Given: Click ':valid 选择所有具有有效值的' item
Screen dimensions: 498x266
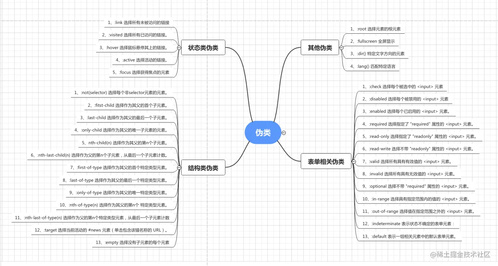Looking at the screenshot, I should point(407,161).
